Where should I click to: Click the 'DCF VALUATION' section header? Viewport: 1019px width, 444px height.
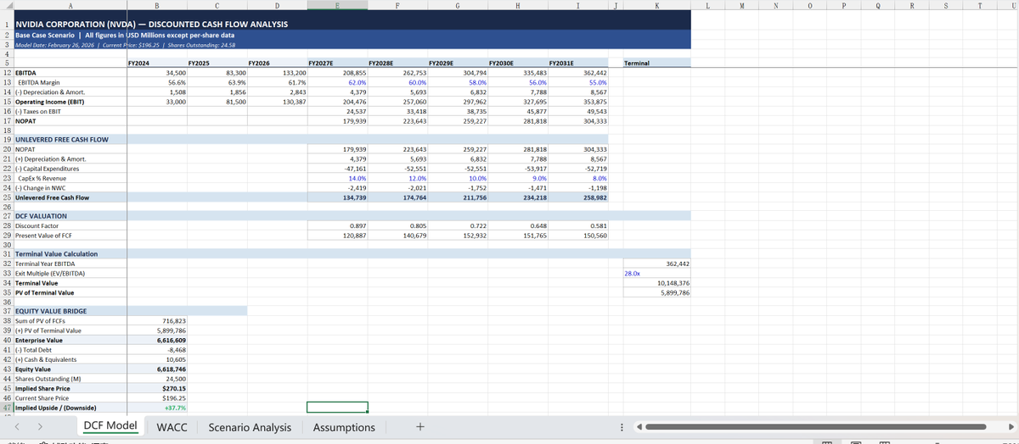[42, 216]
